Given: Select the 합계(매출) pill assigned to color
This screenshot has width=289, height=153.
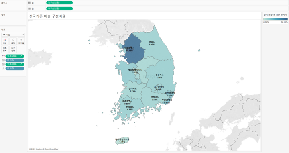Looking at the screenshot, I should [15, 56].
